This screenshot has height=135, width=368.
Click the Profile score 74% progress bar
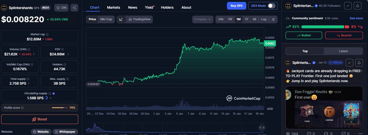(59, 108)
